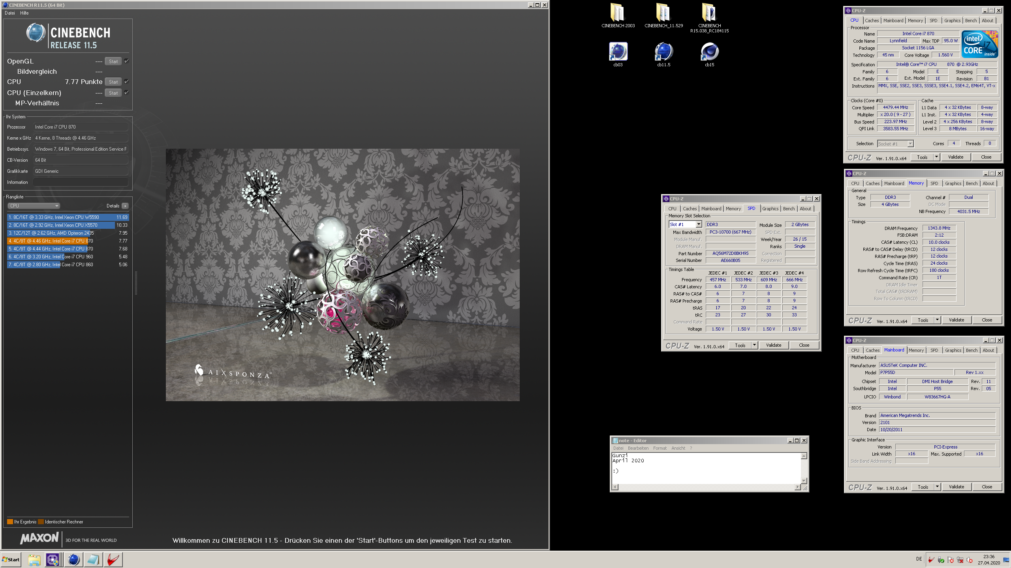1011x568 pixels.
Task: Expand Tools arrow in CPU-Z CPU window
Action: pos(936,157)
